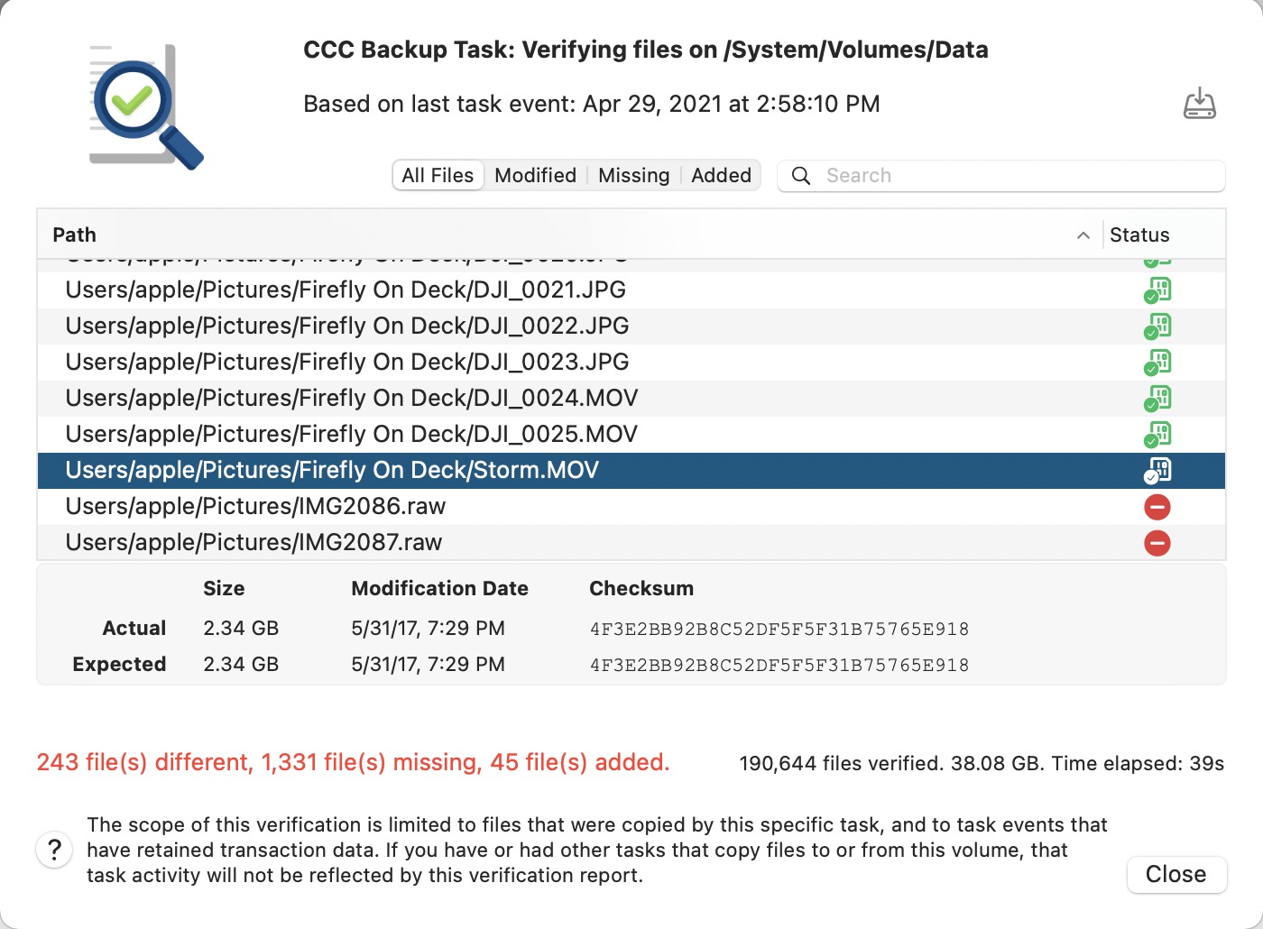1263x929 pixels.
Task: Click the verified status icon for DJI_0025.MOV
Action: [x=1157, y=435]
